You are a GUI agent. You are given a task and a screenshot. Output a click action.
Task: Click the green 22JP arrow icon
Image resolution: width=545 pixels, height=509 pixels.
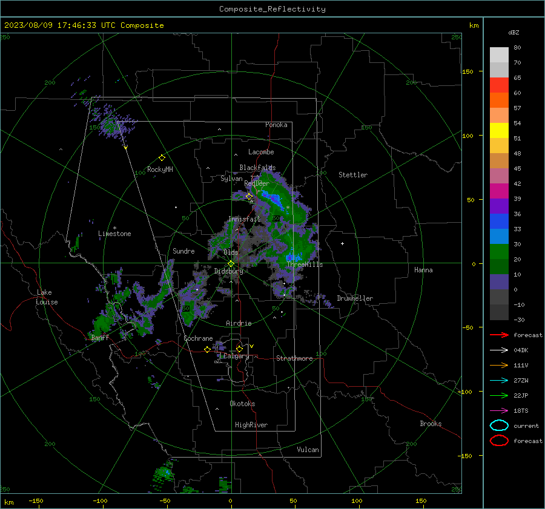(499, 395)
